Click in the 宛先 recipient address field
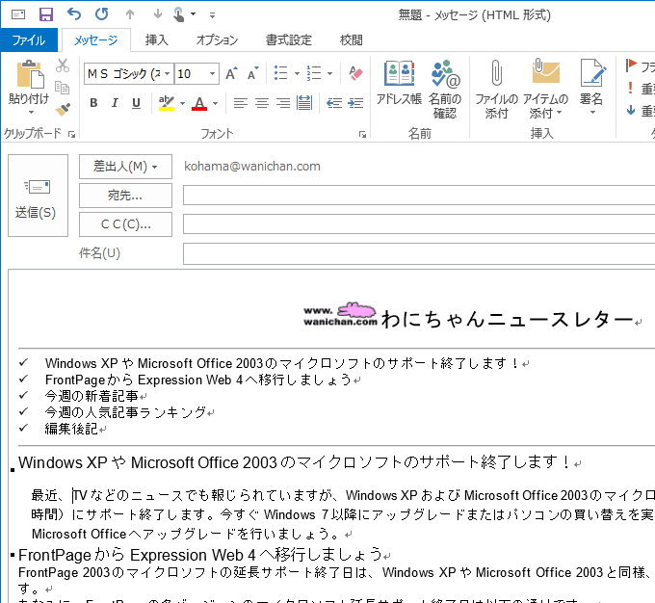 (419, 196)
